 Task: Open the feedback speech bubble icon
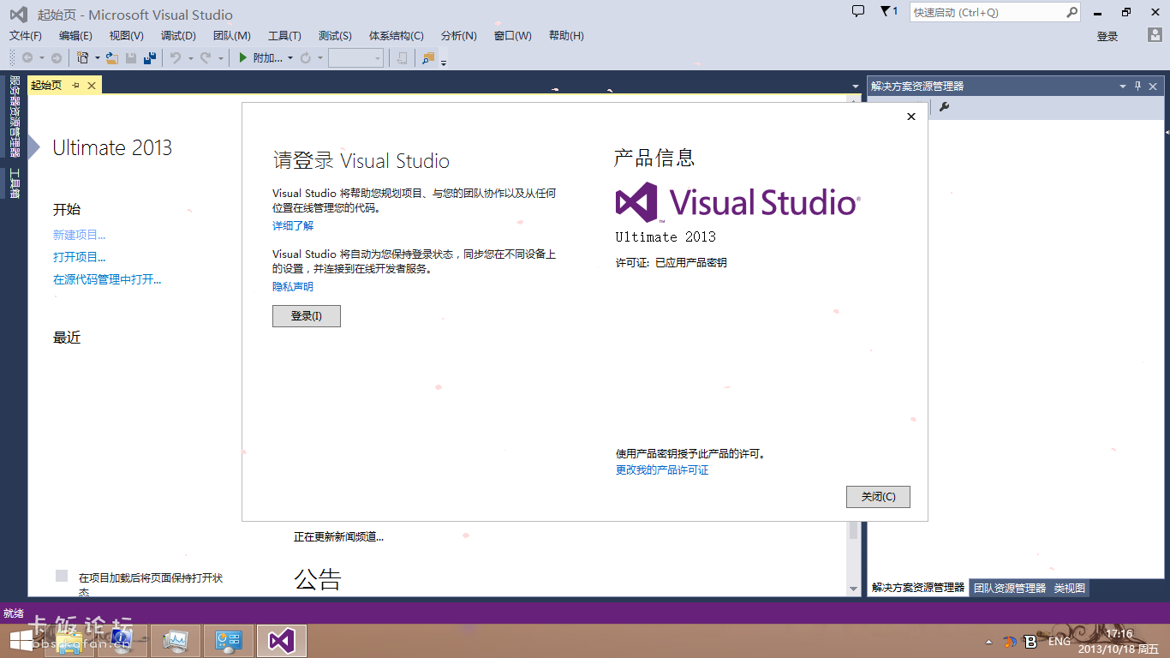(858, 11)
